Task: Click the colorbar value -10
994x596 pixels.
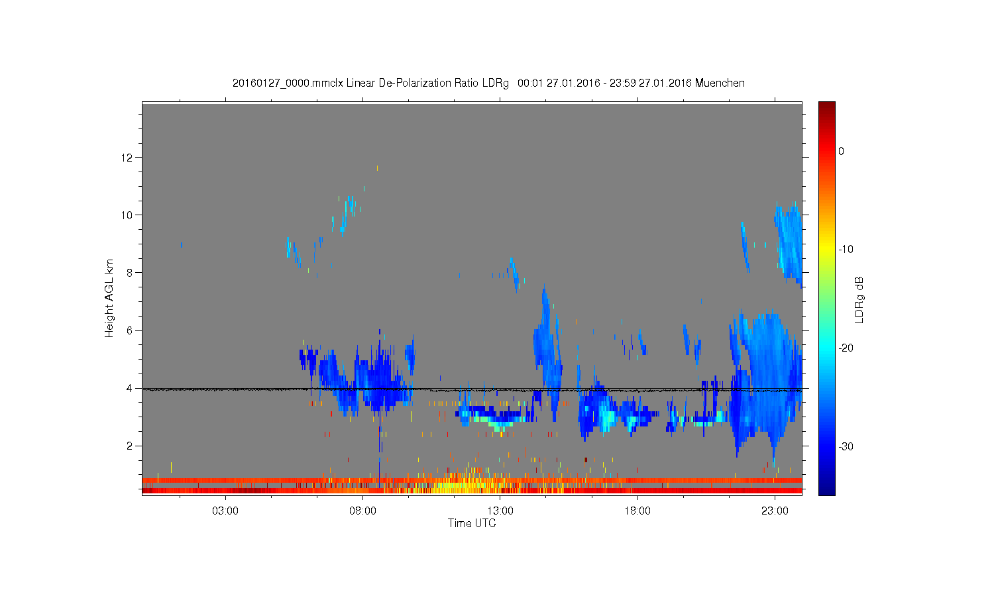Action: pyautogui.click(x=846, y=250)
